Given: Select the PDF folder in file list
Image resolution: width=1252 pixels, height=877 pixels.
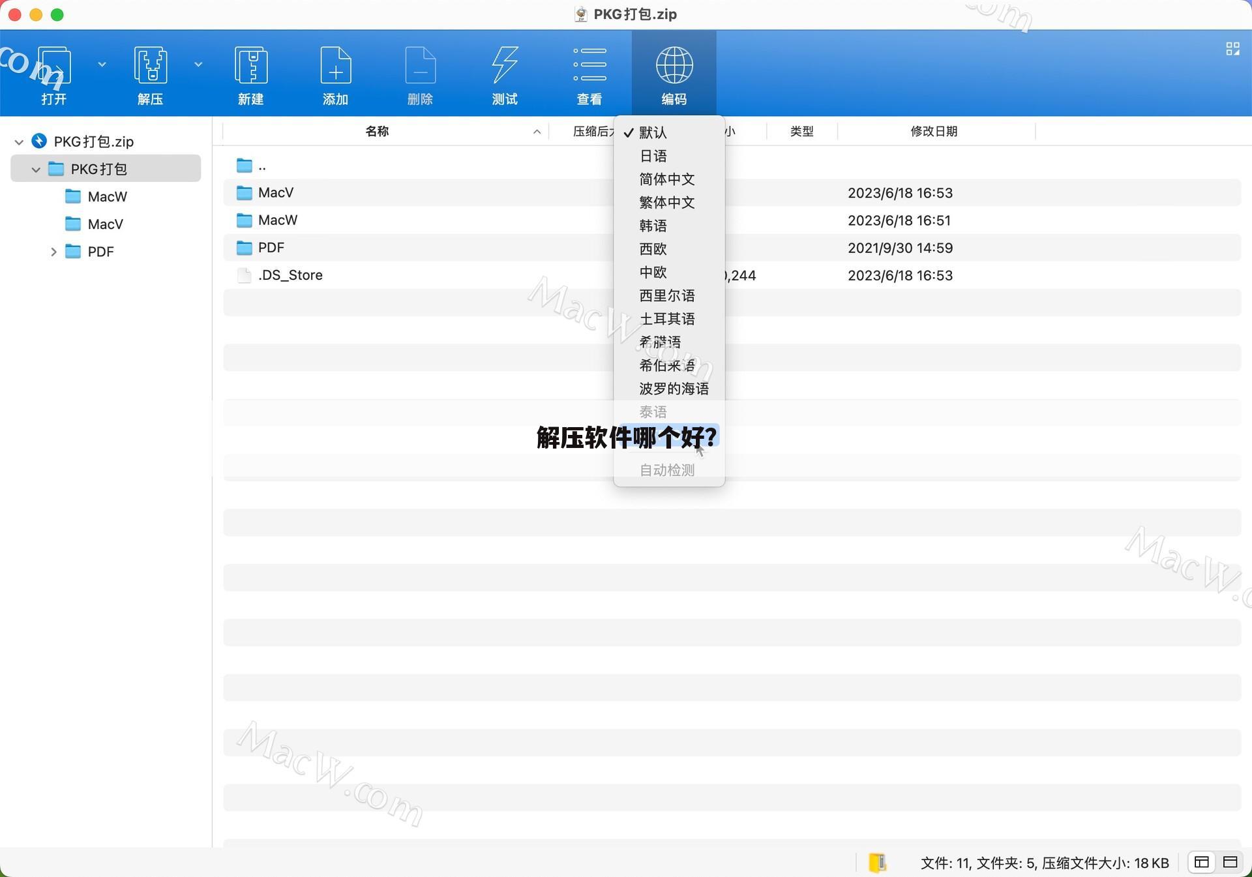Looking at the screenshot, I should pos(732,248).
